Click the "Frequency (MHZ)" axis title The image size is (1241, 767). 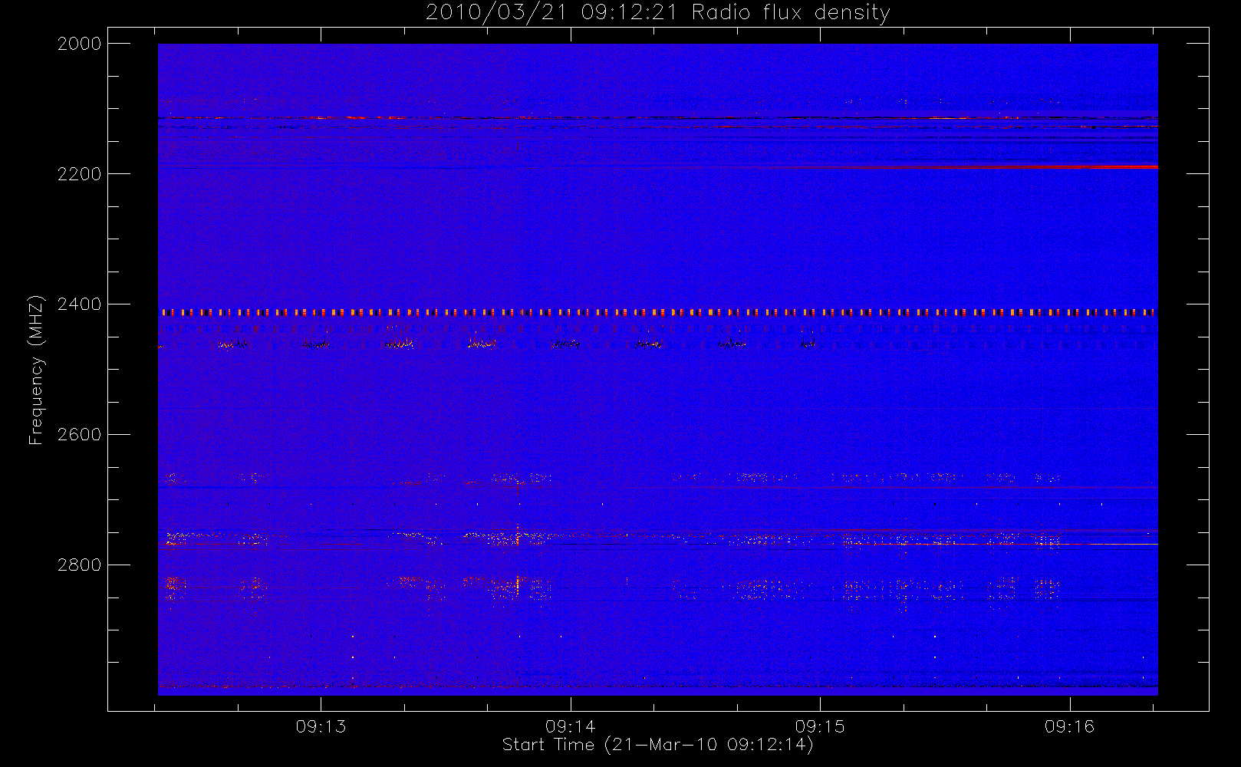tap(36, 370)
